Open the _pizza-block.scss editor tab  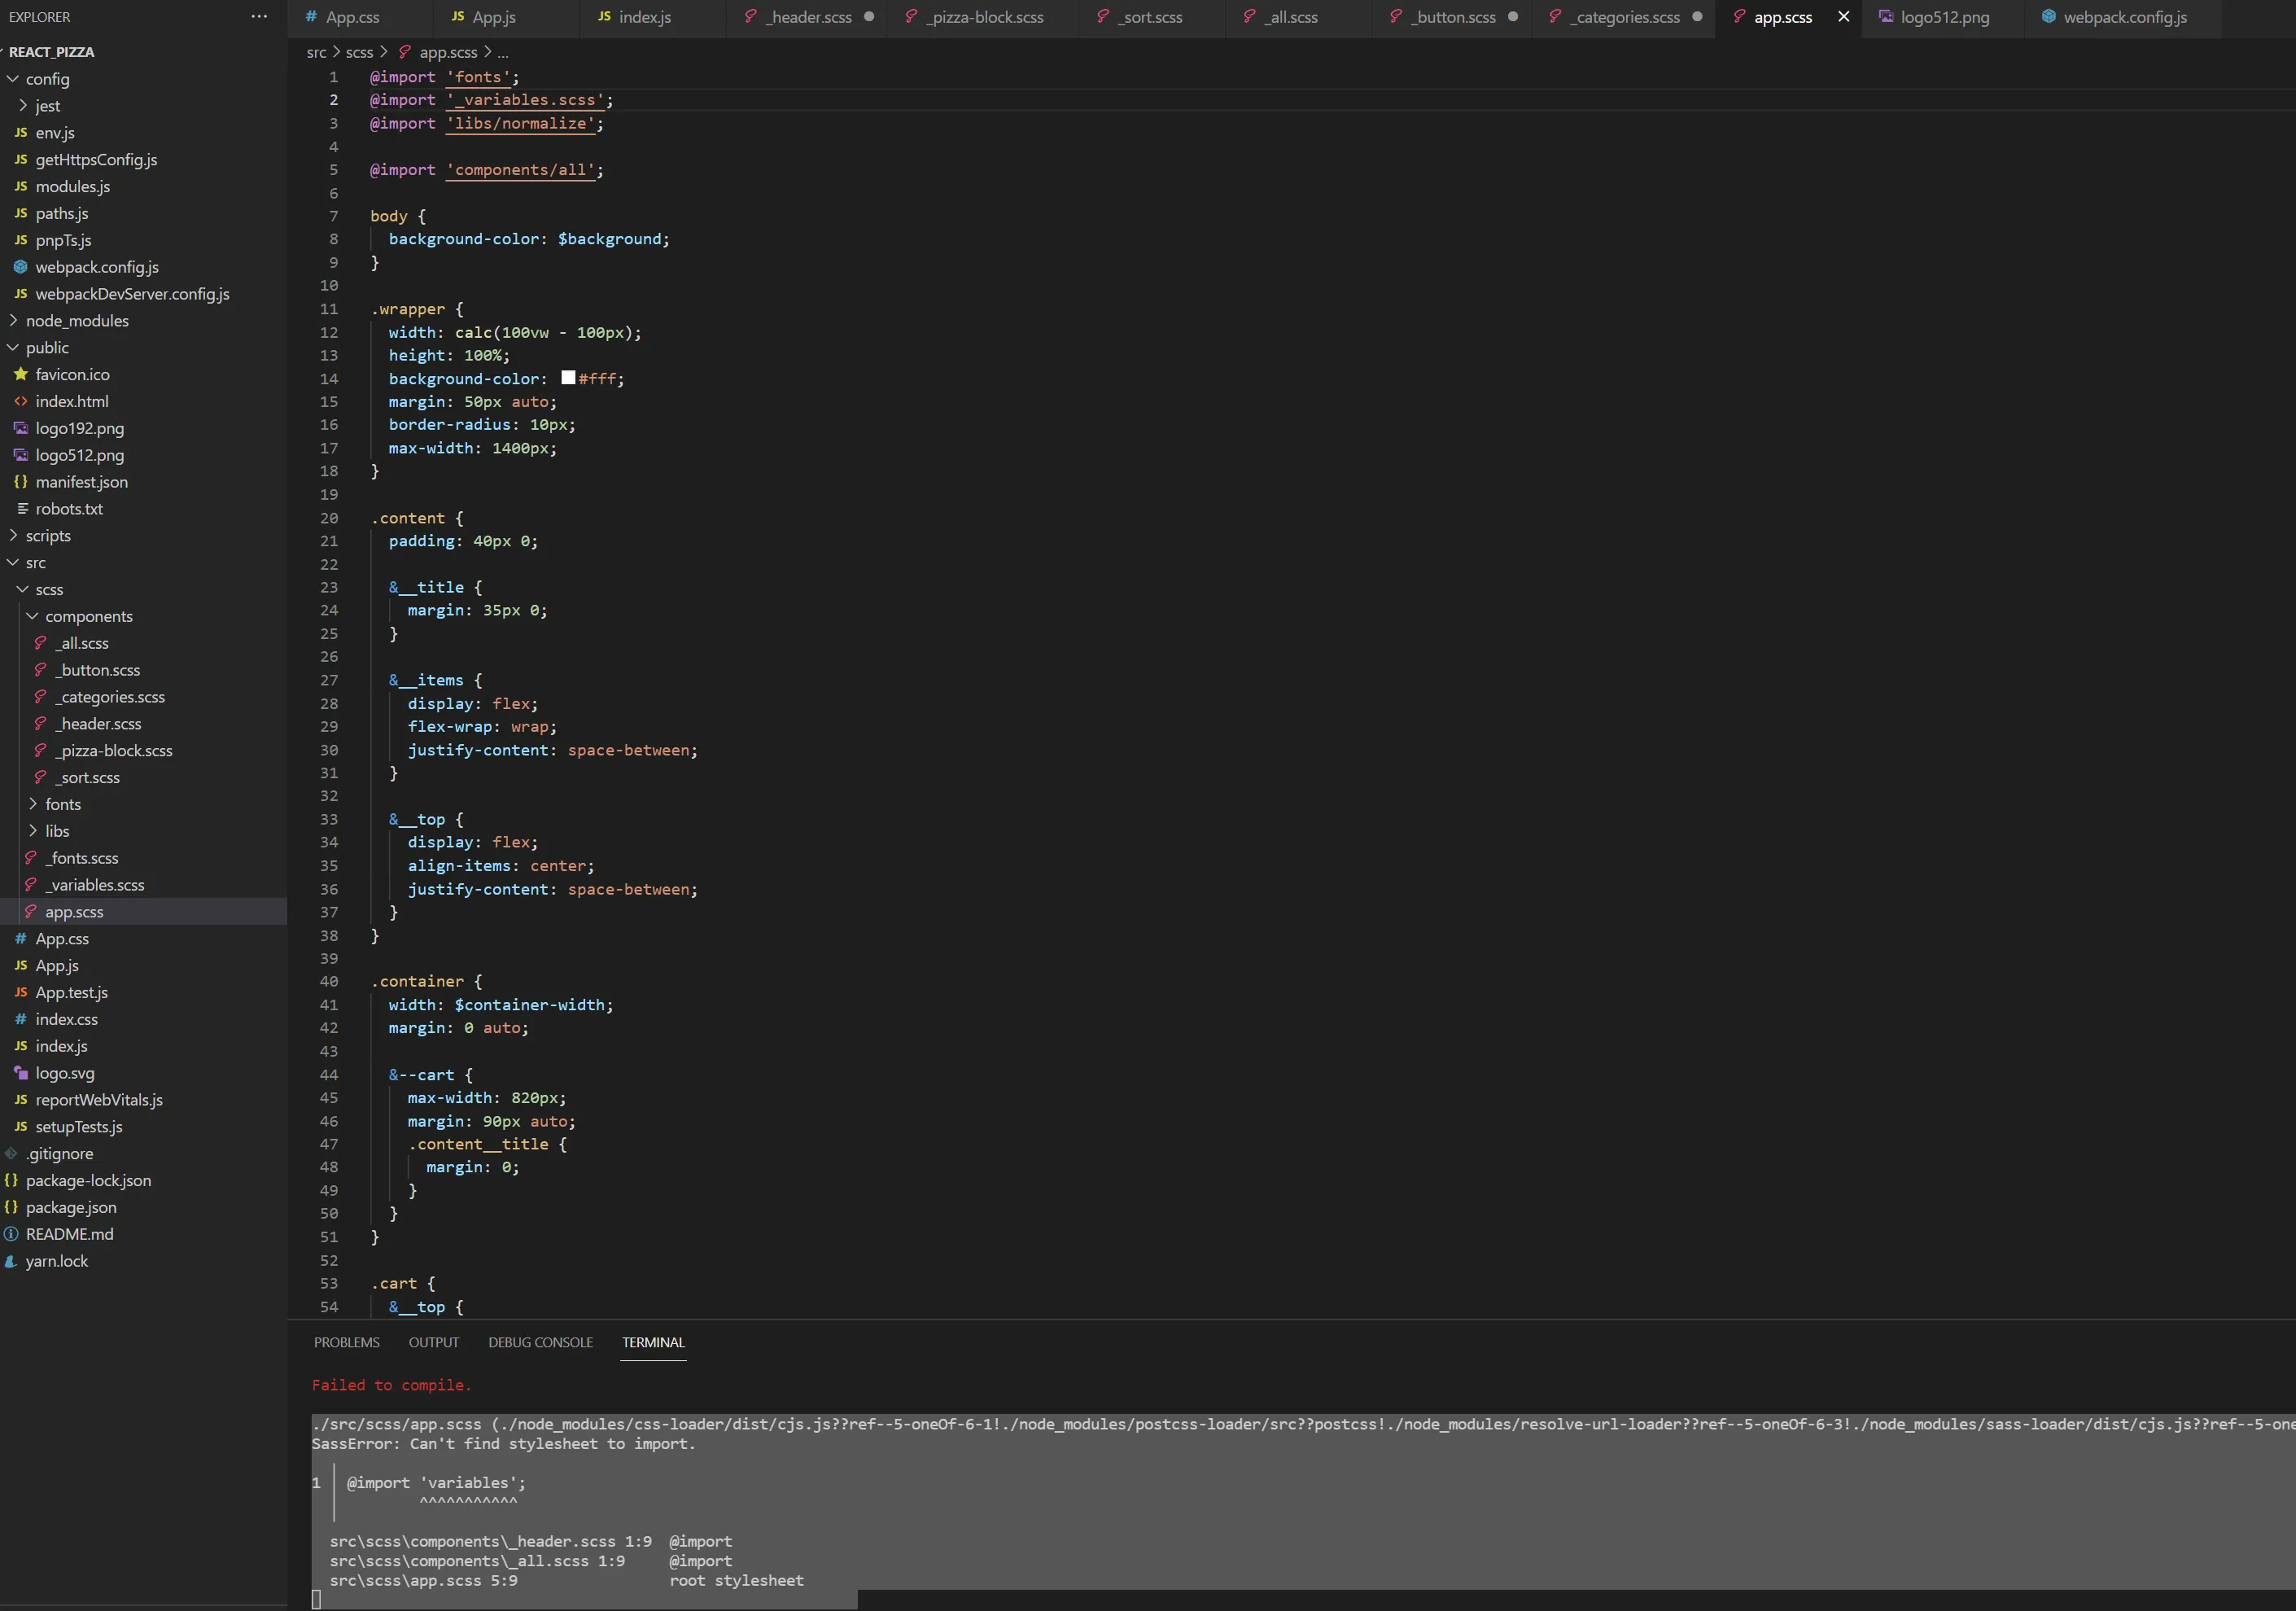(984, 17)
